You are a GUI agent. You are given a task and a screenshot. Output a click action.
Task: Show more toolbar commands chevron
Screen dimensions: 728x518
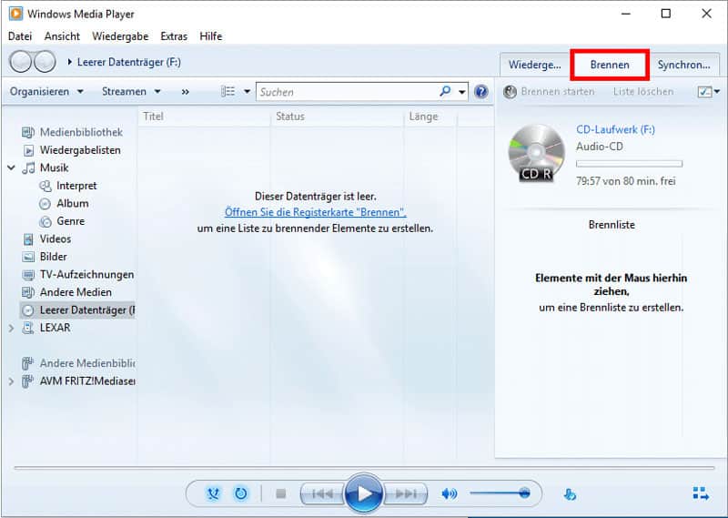[186, 92]
